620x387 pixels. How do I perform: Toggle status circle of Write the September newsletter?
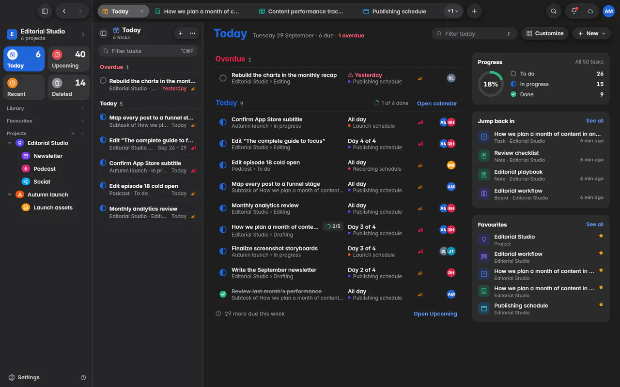click(223, 273)
